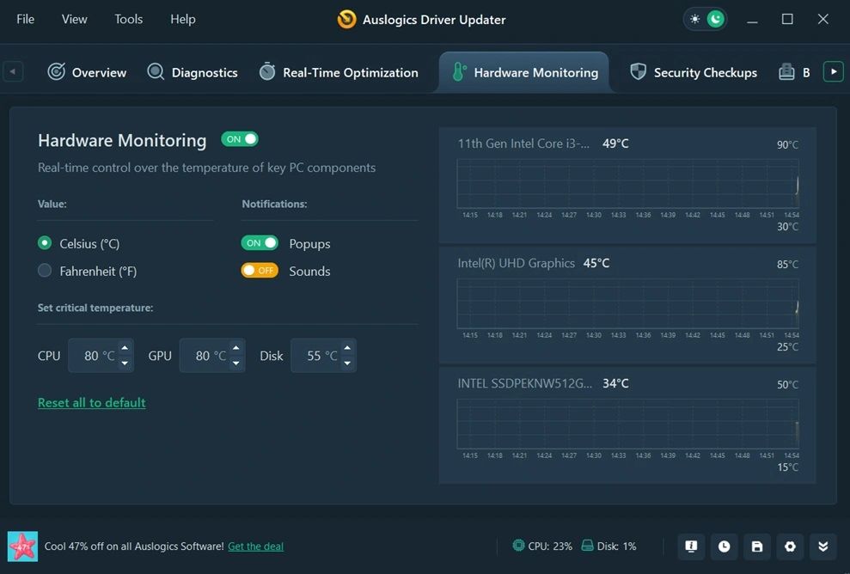This screenshot has height=574, width=850.
Task: Toggle the light/dark theme switch
Action: click(705, 20)
